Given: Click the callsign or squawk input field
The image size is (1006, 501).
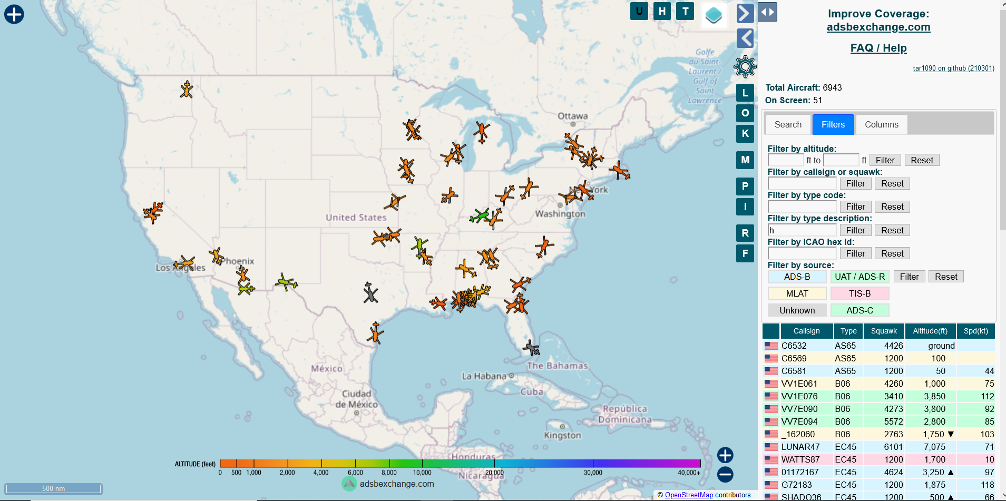Looking at the screenshot, I should [x=802, y=183].
